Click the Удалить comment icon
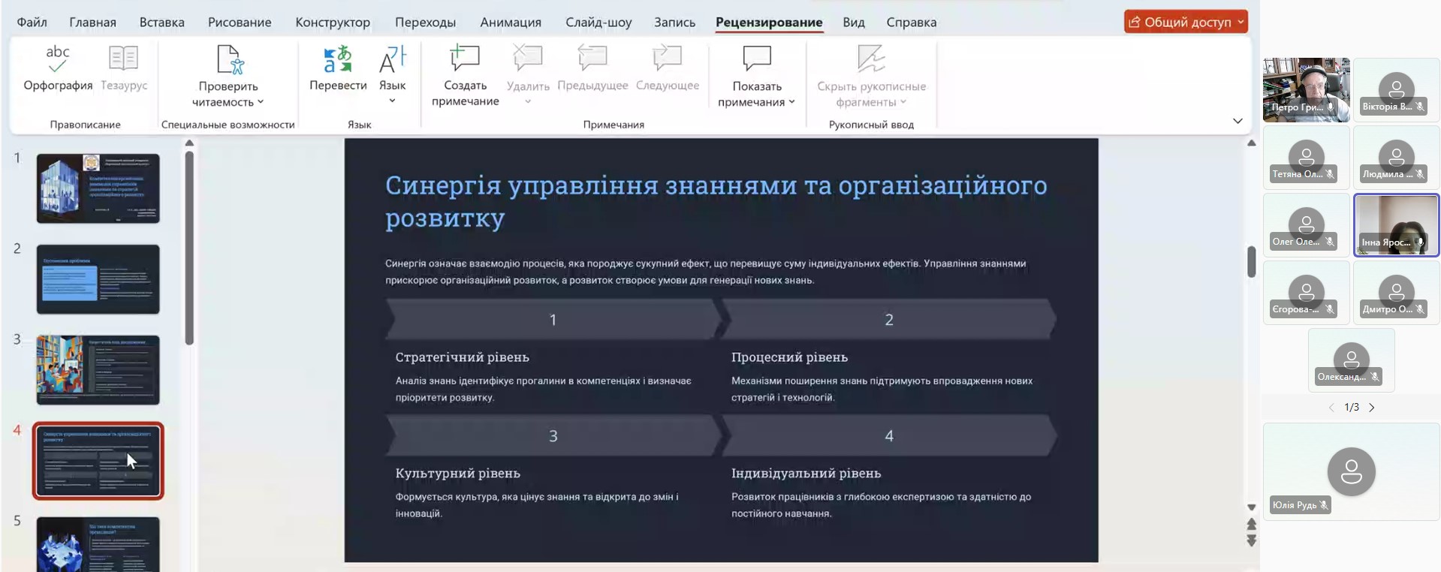This screenshot has height=572, width=1441. 528,58
